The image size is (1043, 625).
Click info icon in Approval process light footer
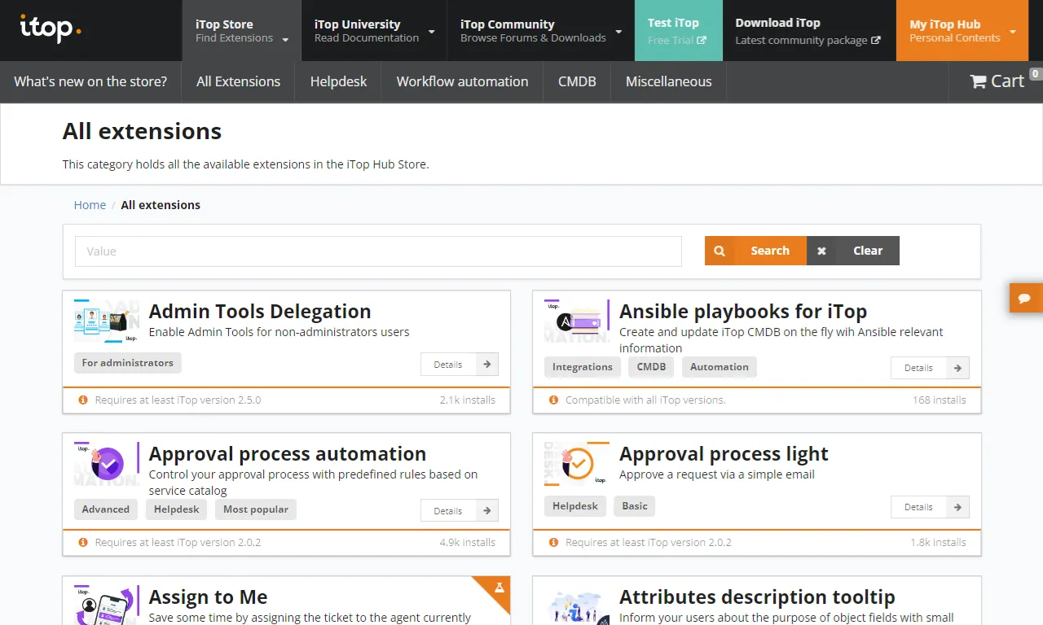(554, 542)
